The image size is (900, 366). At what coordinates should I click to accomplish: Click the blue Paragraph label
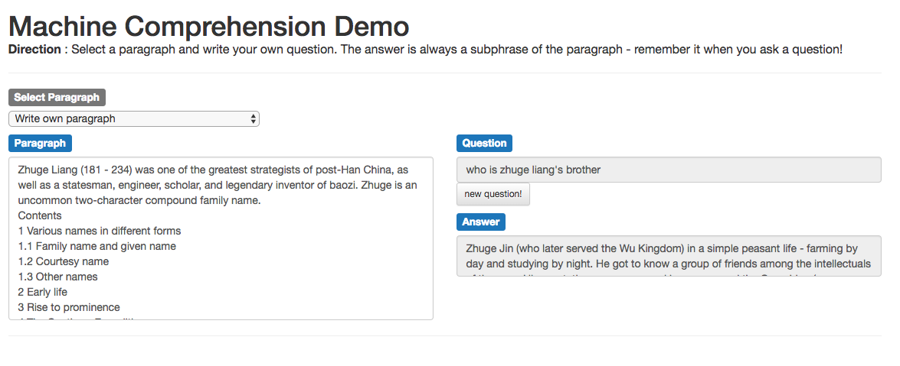click(40, 143)
